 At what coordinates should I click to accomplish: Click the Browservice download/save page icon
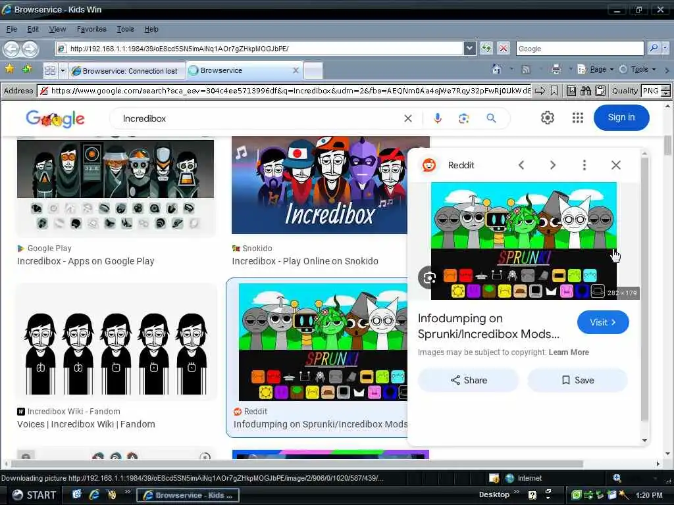pos(571,91)
